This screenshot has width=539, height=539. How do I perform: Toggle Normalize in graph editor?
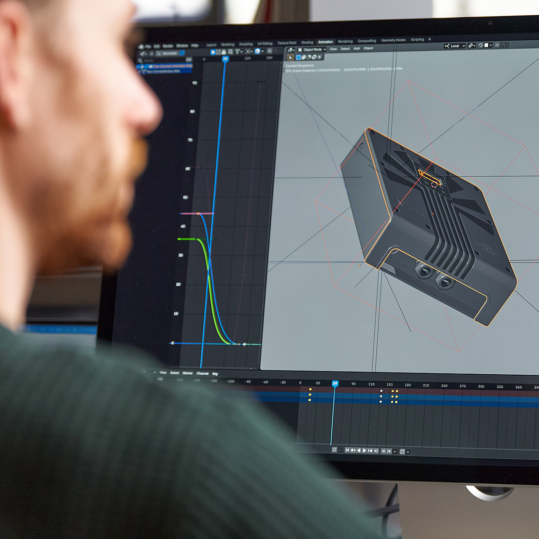tap(170, 53)
